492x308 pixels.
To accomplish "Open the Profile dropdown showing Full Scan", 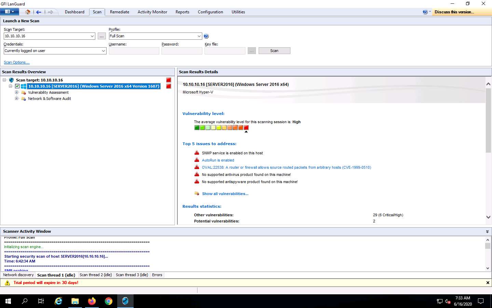I will click(x=199, y=36).
